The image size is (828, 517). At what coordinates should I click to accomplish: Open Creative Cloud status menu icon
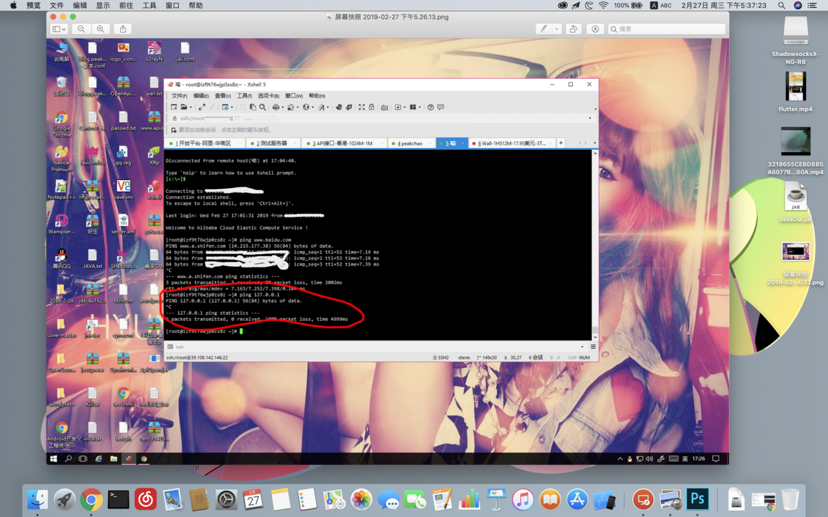click(x=563, y=5)
